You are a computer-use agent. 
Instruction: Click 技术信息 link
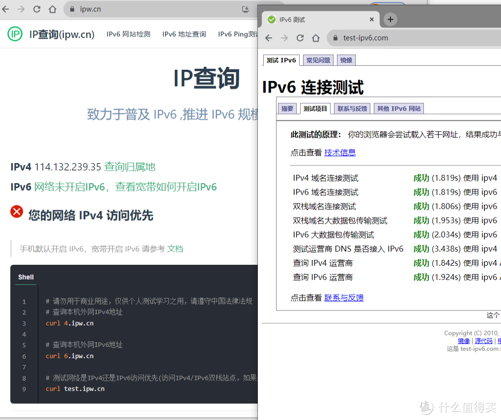click(x=340, y=153)
